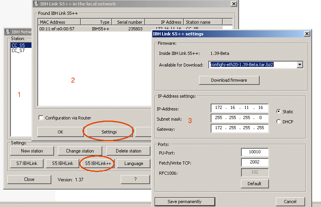The width and height of the screenshot is (321, 207).
Task: Sort by MAC Address column header
Action: click(x=59, y=22)
